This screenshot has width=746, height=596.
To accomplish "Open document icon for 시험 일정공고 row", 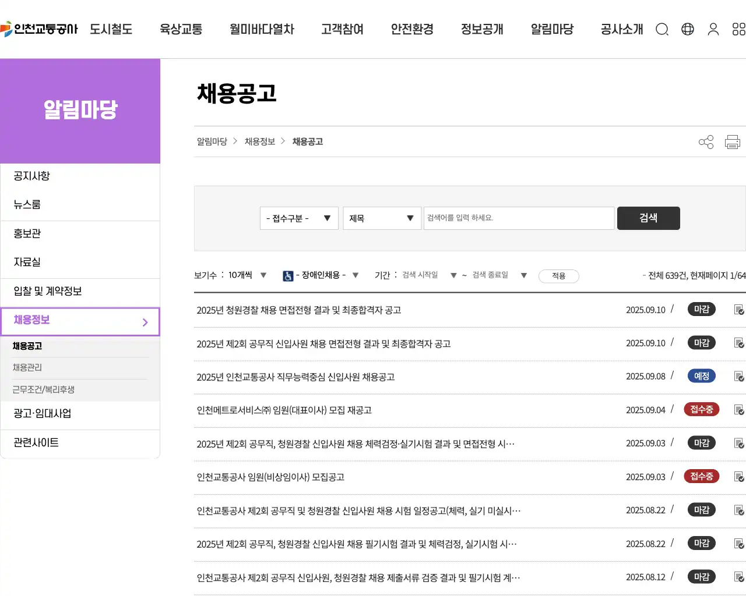I will click(x=739, y=510).
